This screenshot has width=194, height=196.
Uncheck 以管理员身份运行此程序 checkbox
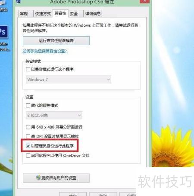tap(28, 146)
